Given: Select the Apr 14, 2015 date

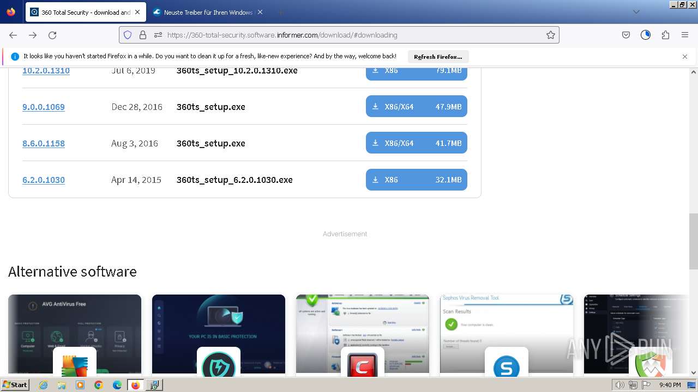Looking at the screenshot, I should (136, 180).
